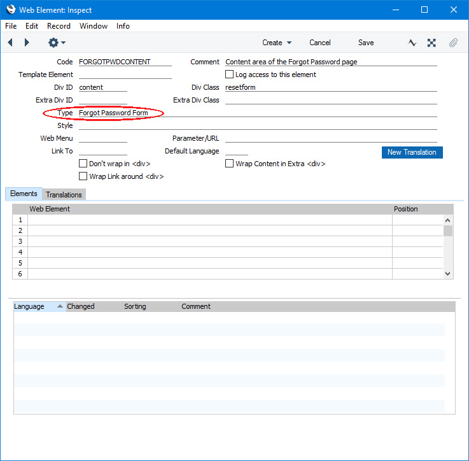Go to the previous record arrow

coord(10,43)
